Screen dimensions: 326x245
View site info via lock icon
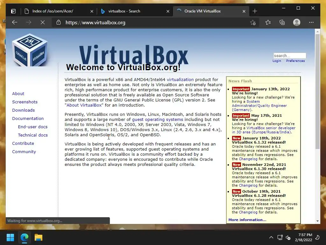coord(59,22)
